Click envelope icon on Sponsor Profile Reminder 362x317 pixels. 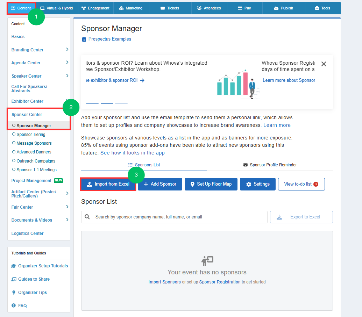pos(246,165)
